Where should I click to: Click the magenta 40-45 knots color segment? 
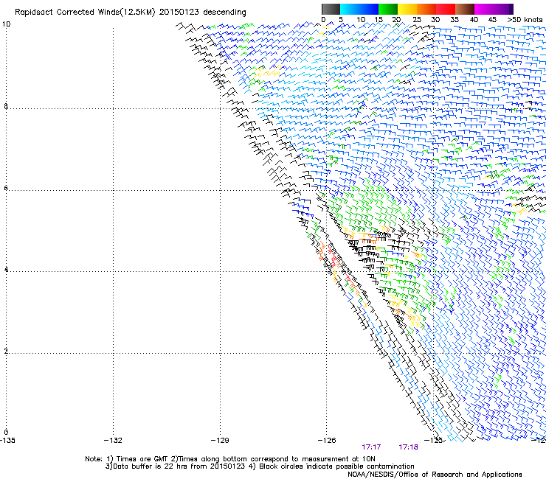pos(484,9)
